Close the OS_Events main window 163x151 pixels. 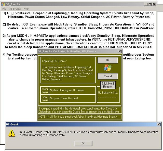coord(154,4)
